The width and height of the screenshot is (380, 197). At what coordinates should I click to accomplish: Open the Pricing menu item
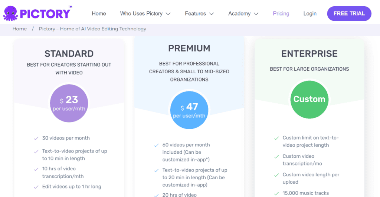pos(281,14)
